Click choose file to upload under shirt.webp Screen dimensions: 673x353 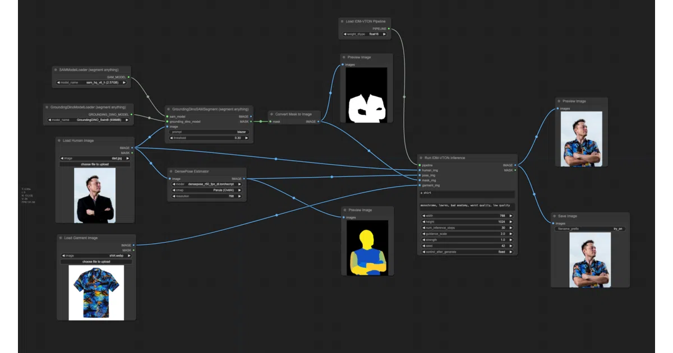click(96, 262)
